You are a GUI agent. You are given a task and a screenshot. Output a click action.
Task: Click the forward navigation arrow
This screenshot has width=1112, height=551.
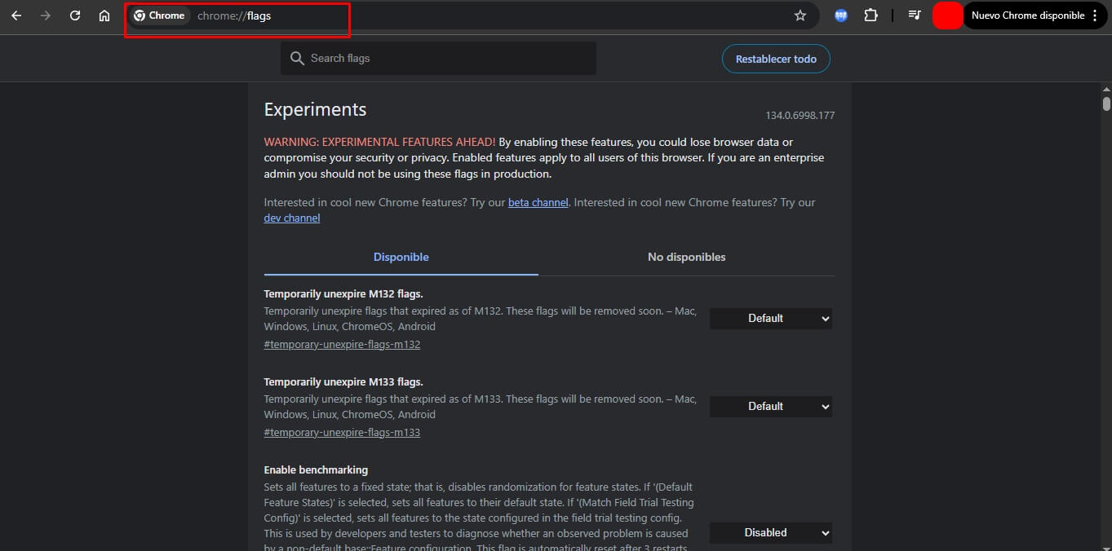[x=46, y=15]
